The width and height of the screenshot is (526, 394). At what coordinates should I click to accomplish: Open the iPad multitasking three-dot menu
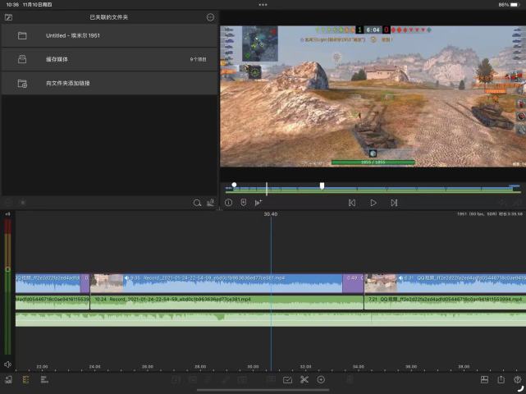pyautogui.click(x=263, y=5)
